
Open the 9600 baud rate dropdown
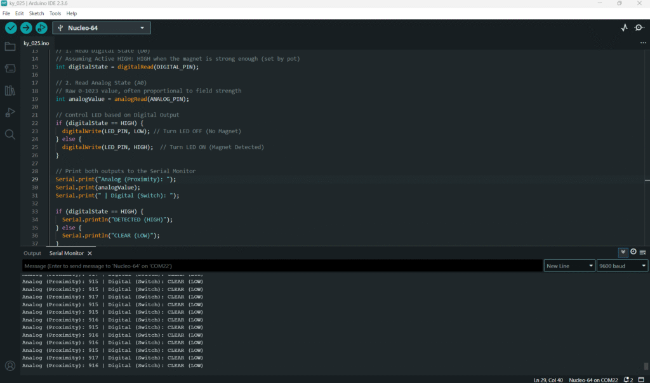622,266
